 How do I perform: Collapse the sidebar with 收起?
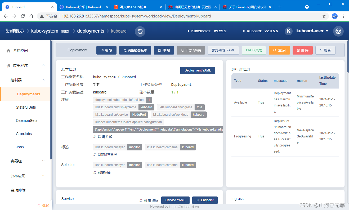pos(43,205)
